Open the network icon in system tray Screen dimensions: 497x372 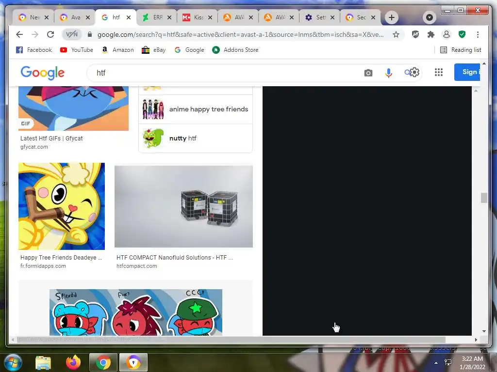coord(448,362)
